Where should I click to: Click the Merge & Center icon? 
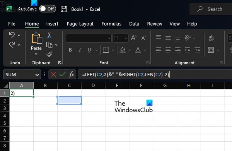tap(211, 50)
